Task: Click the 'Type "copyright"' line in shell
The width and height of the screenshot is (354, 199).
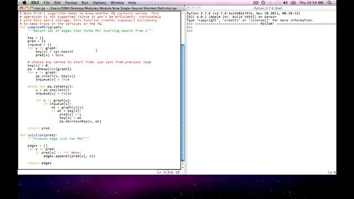Action: tap(250, 20)
